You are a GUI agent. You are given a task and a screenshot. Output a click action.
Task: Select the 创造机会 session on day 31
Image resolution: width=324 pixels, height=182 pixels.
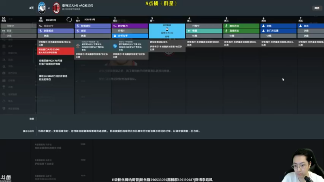pos(55,31)
